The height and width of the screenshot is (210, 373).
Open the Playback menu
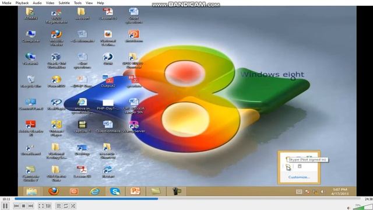pyautogui.click(x=22, y=3)
